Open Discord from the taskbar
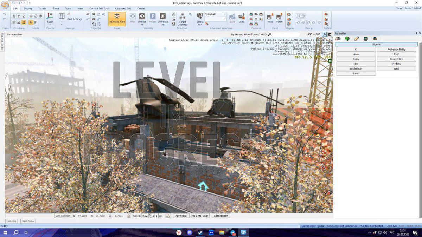 click(x=190, y=232)
